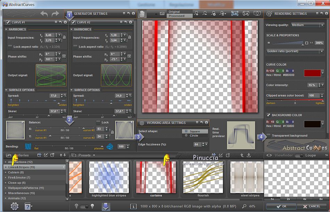Open the help book icon
This screenshot has height=212, width=330.
(28, 206)
